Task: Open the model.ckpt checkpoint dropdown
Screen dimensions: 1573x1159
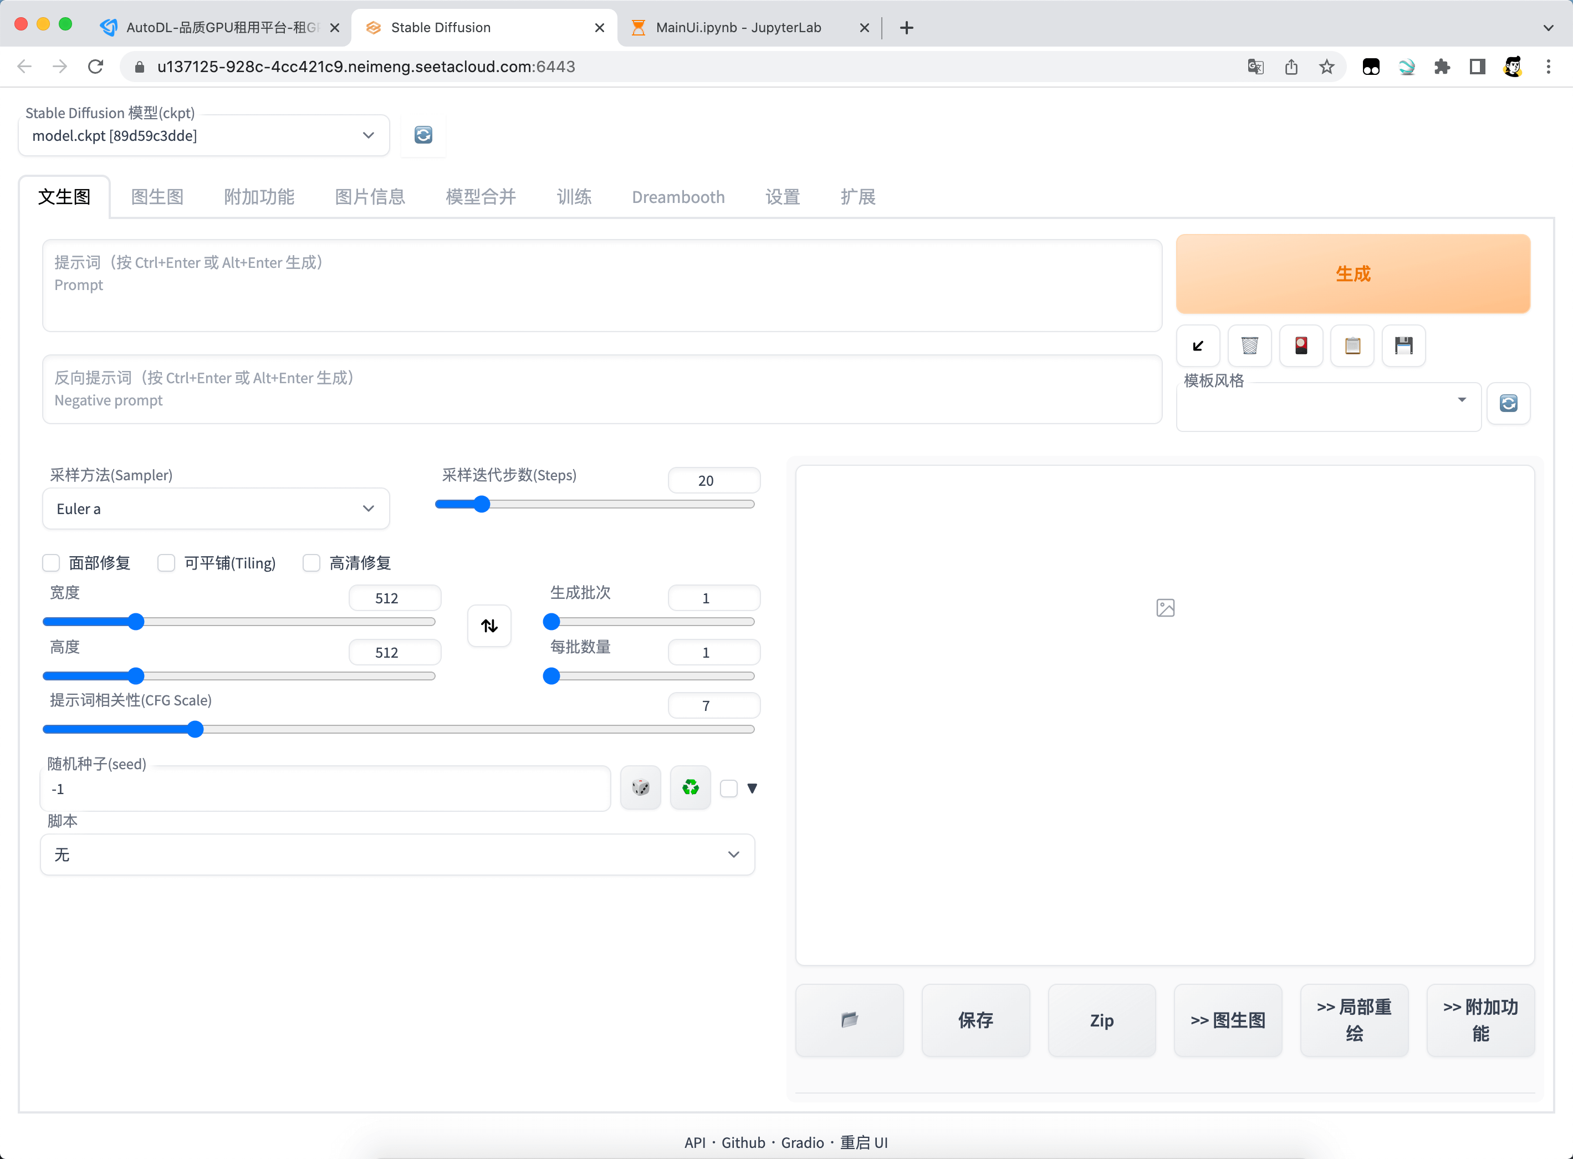Action: click(203, 135)
